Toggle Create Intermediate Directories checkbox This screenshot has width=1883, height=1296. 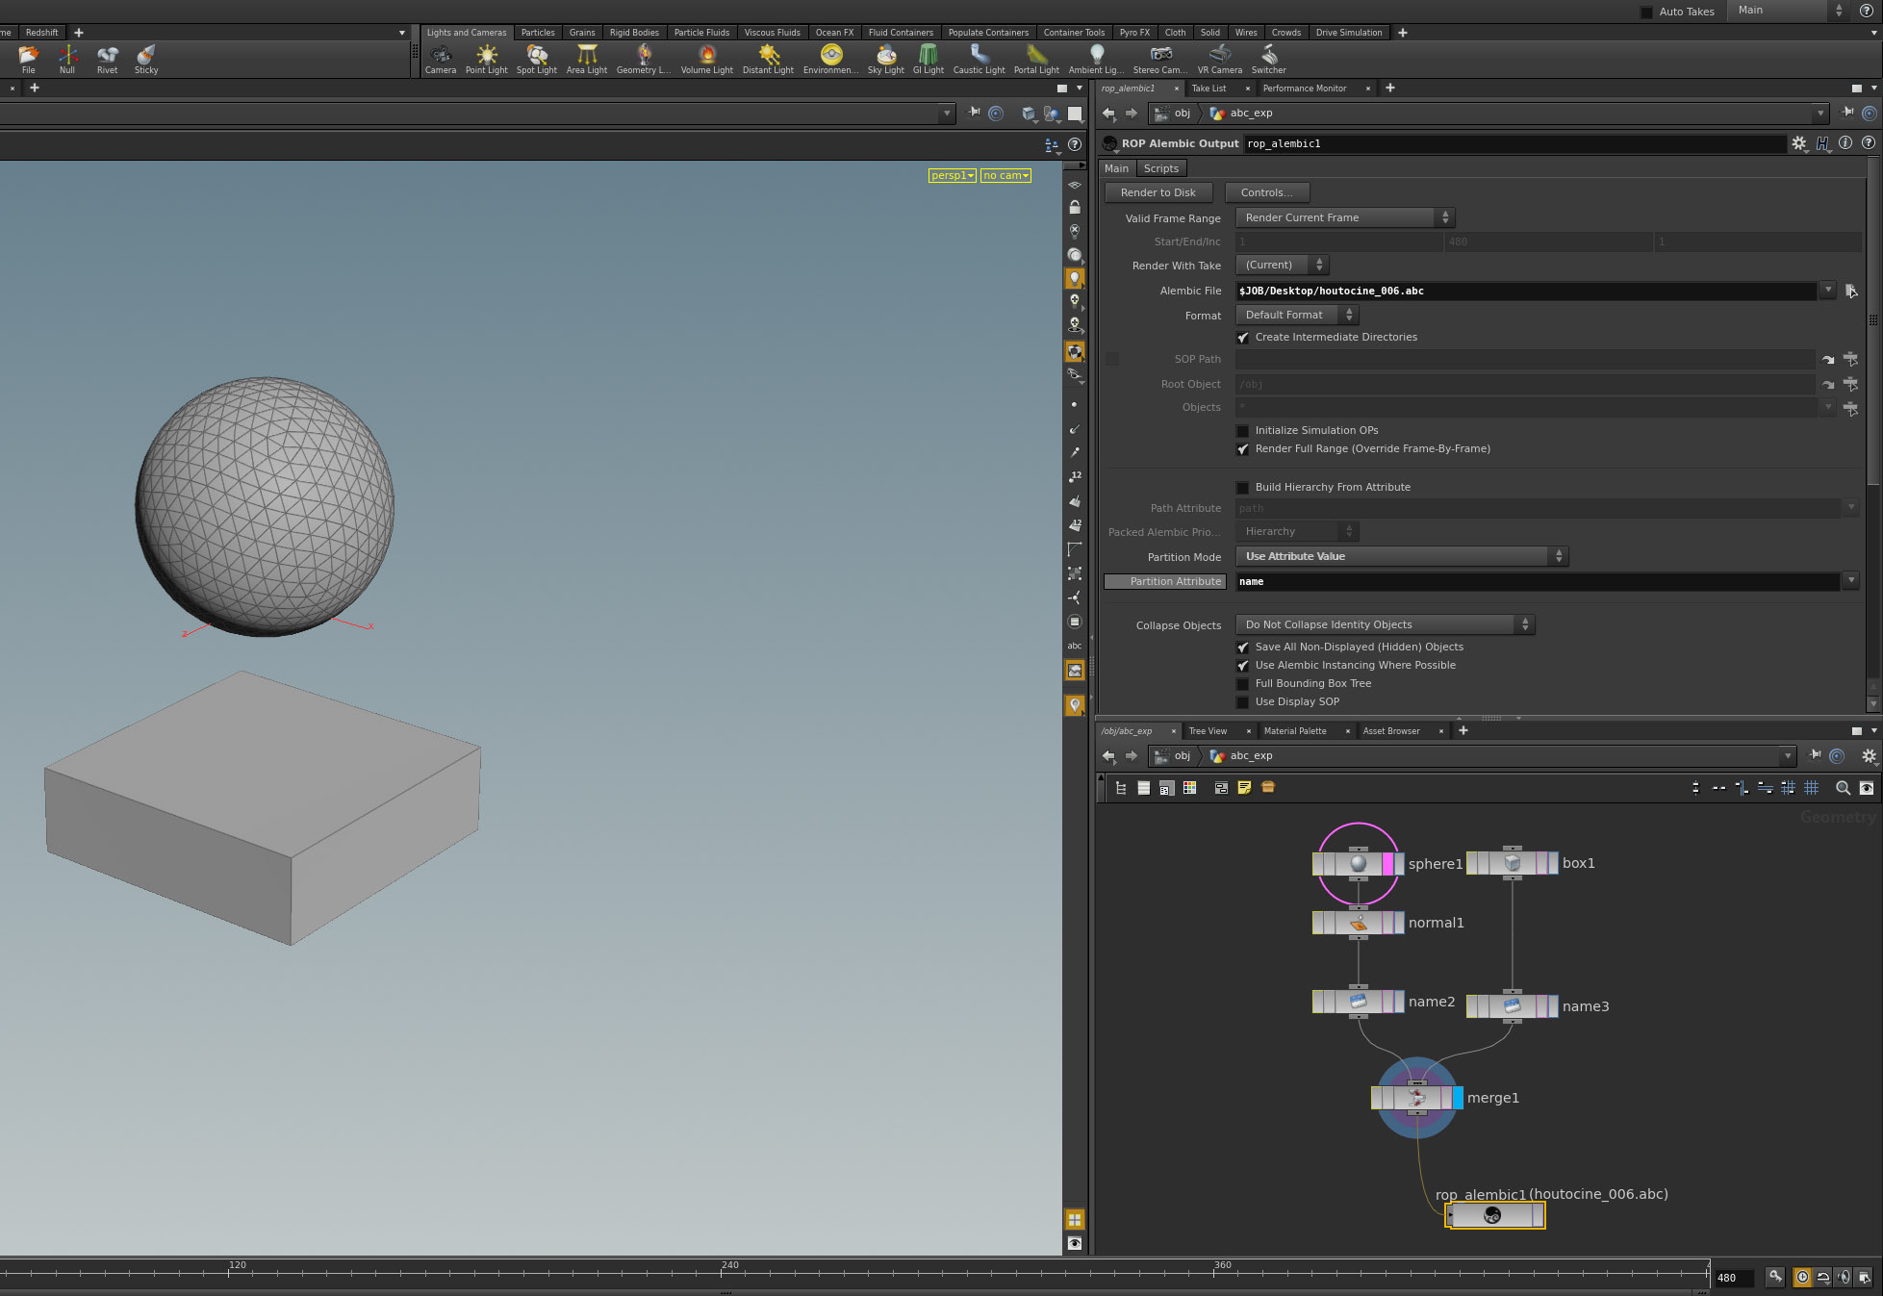1243,338
